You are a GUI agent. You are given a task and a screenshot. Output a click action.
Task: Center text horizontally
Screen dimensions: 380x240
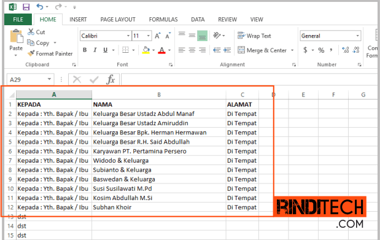[x=192, y=50]
